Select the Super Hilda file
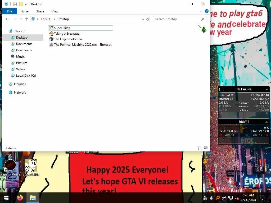Image resolution: width=271 pixels, height=203 pixels. (80, 28)
